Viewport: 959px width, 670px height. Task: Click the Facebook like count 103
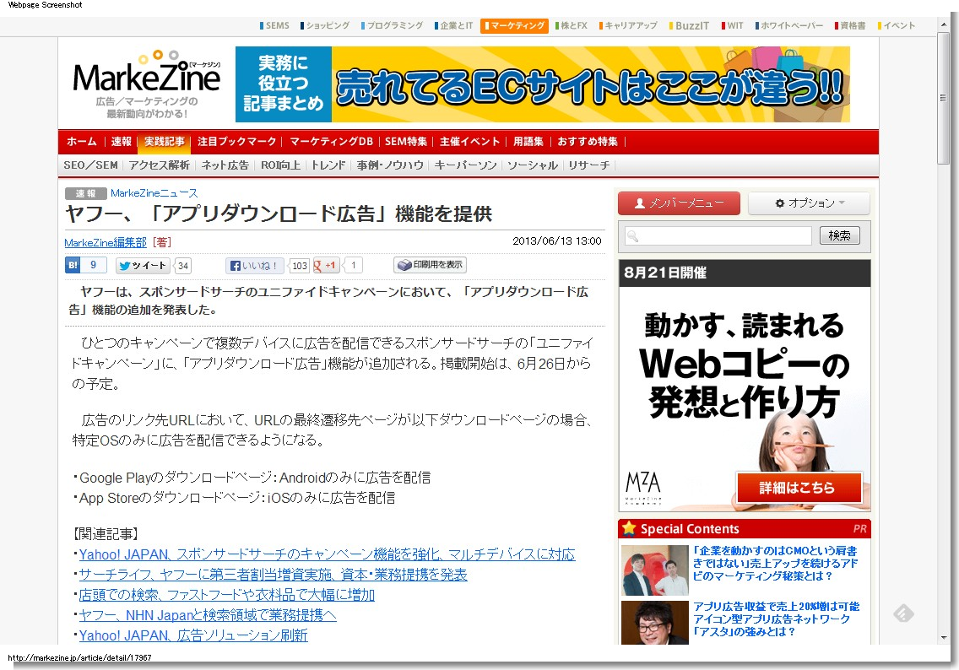pos(299,265)
